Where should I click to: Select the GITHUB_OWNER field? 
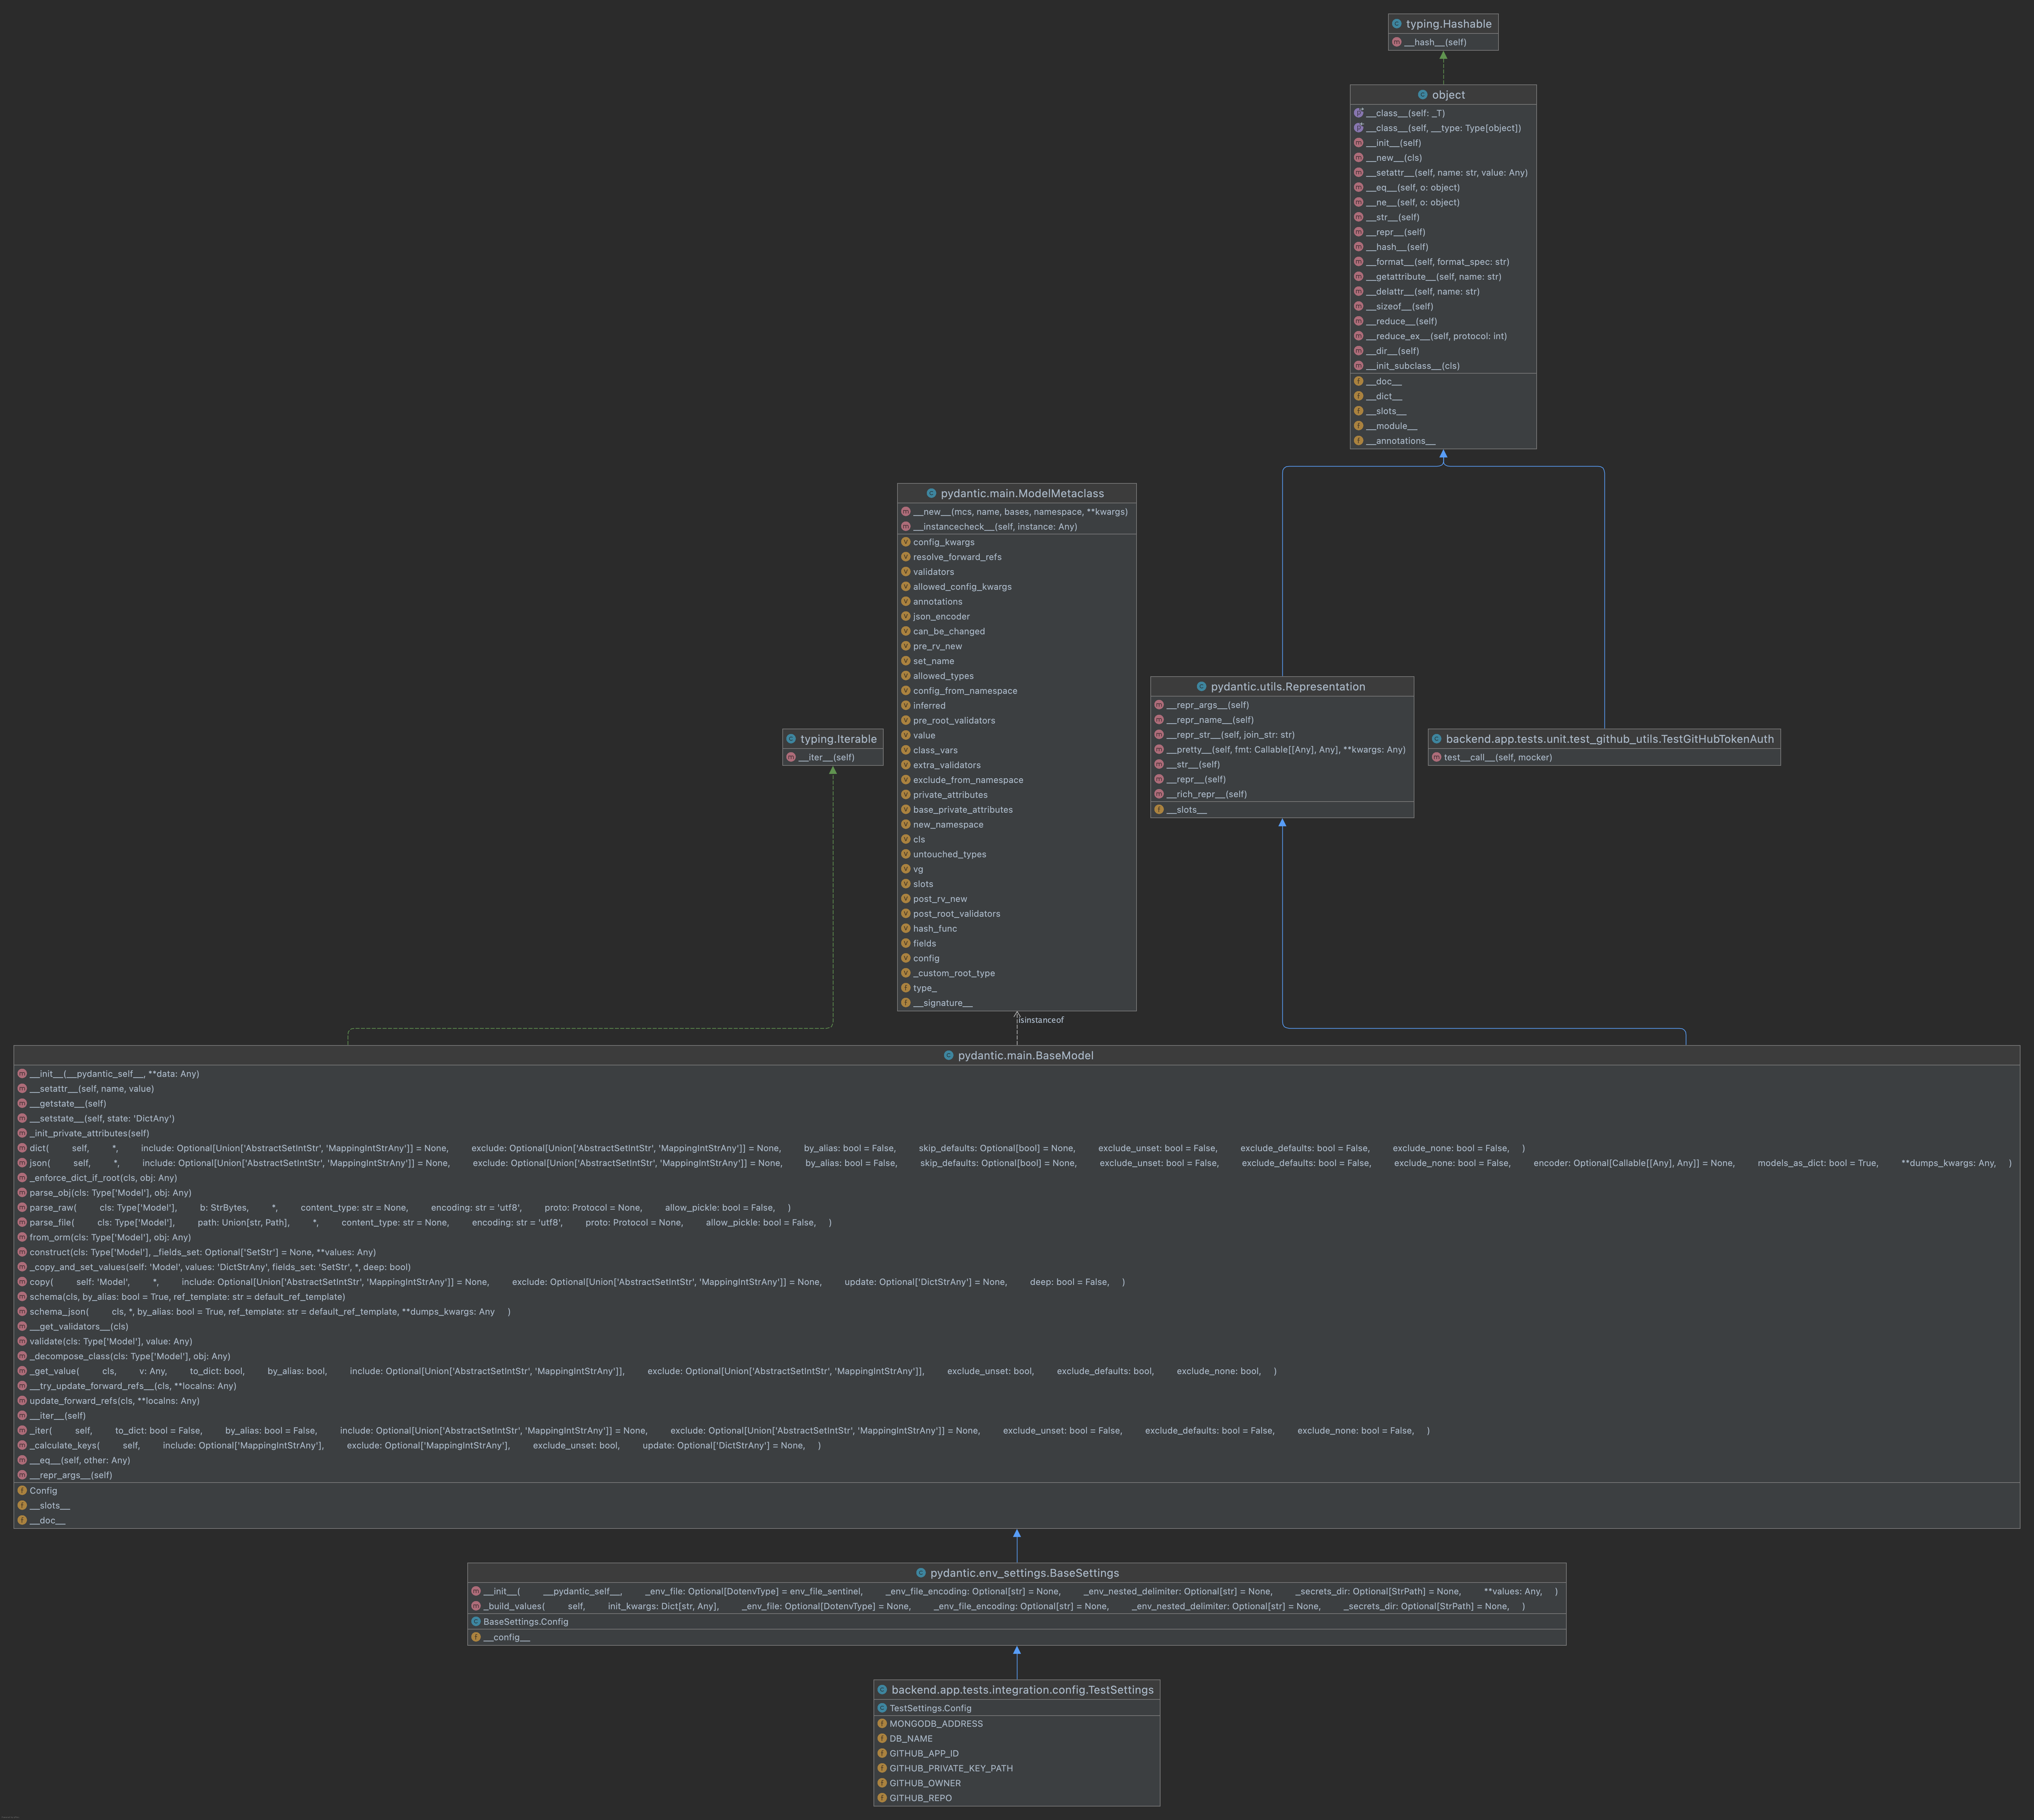click(x=924, y=1783)
